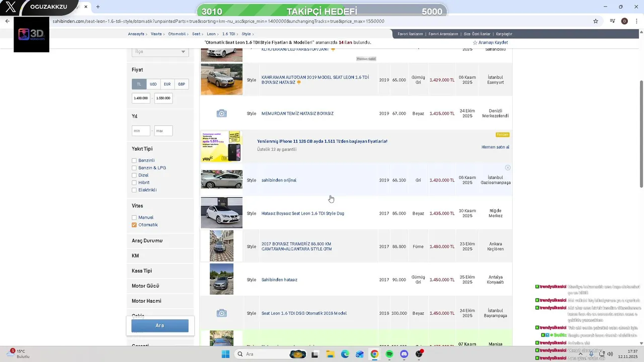Open the weather widget showing 15°C
Screen dimensions: 644x362
19,354
